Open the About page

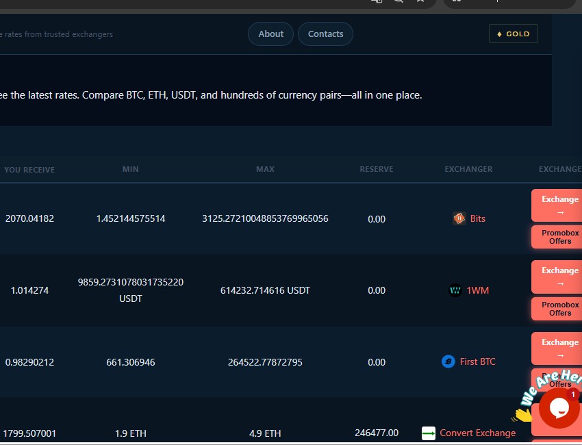270,34
